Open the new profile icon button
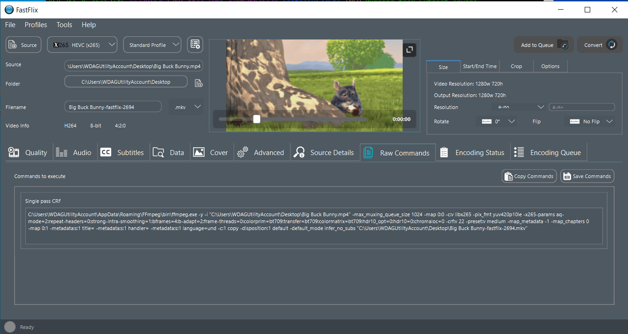Image resolution: width=628 pixels, height=334 pixels. coord(195,45)
